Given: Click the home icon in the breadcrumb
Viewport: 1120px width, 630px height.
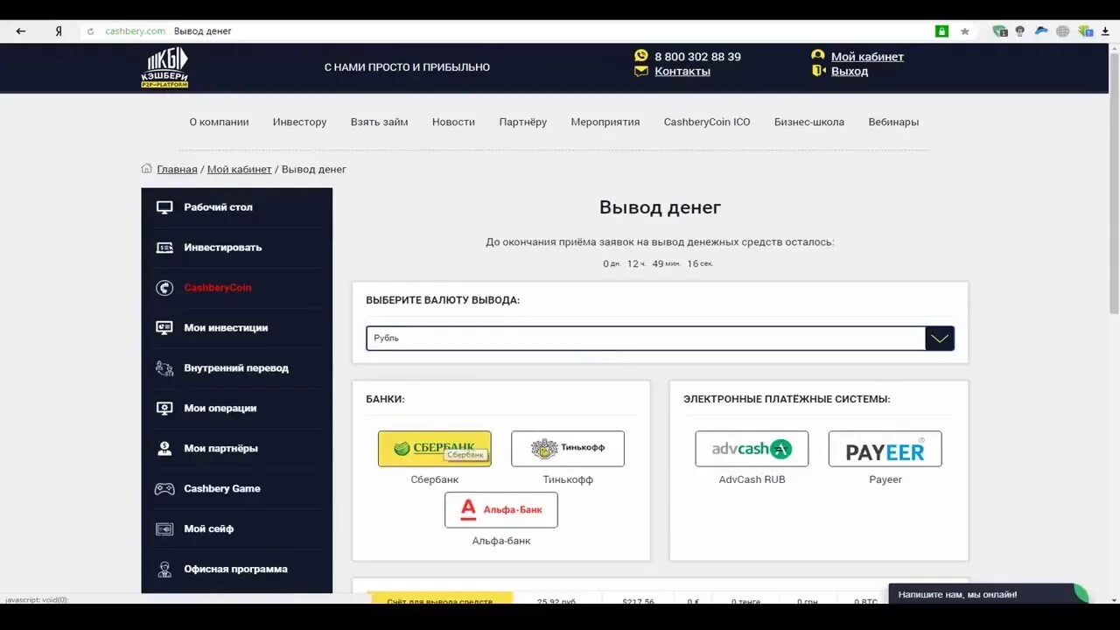Looking at the screenshot, I should (x=147, y=169).
